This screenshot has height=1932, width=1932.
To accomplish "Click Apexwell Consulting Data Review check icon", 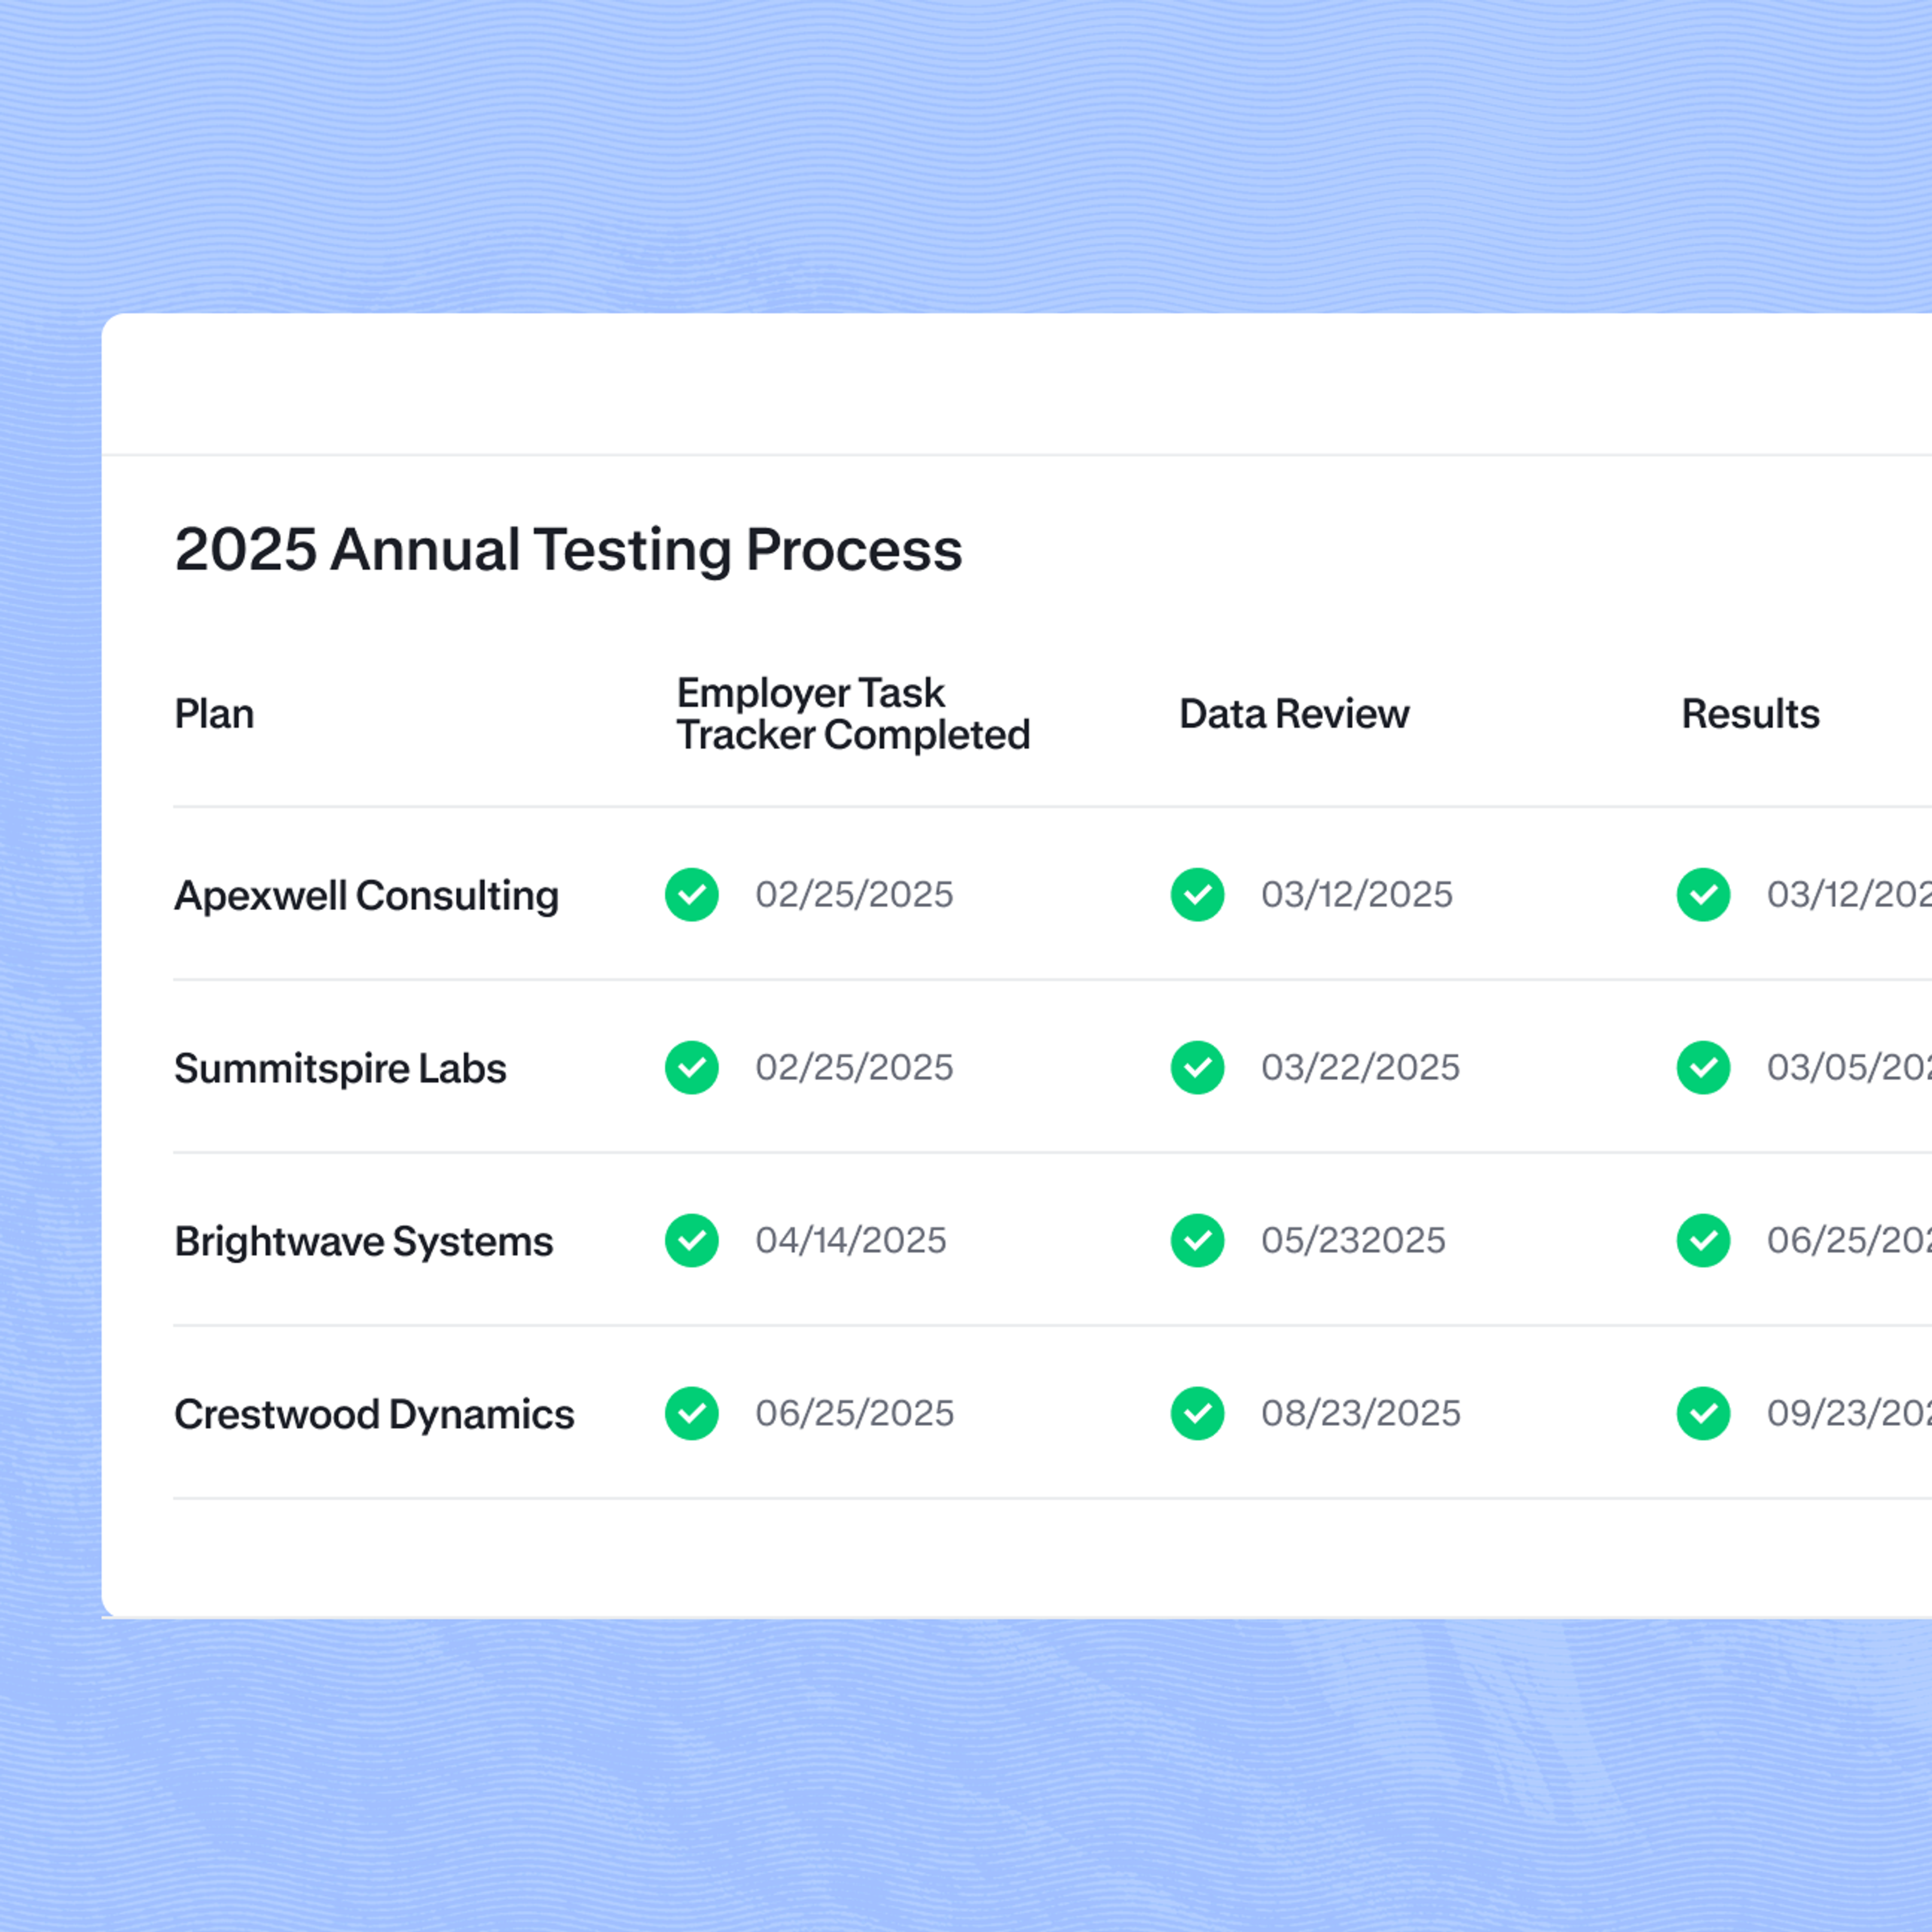I will pyautogui.click(x=1198, y=894).
